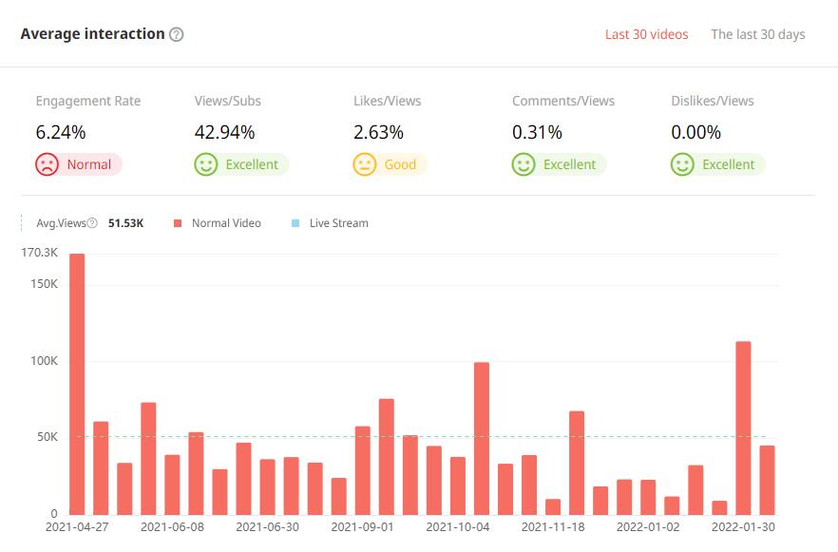Switch to The last 30 days tab

[757, 34]
